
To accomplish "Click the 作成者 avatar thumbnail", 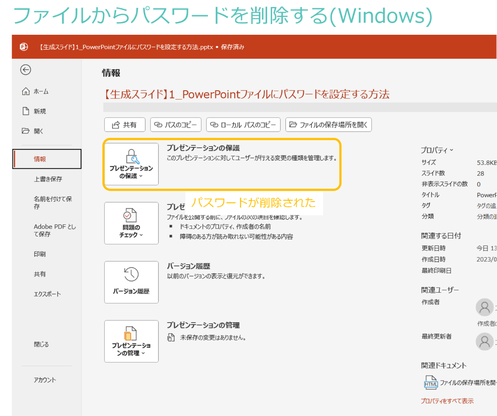I will coord(485,307).
